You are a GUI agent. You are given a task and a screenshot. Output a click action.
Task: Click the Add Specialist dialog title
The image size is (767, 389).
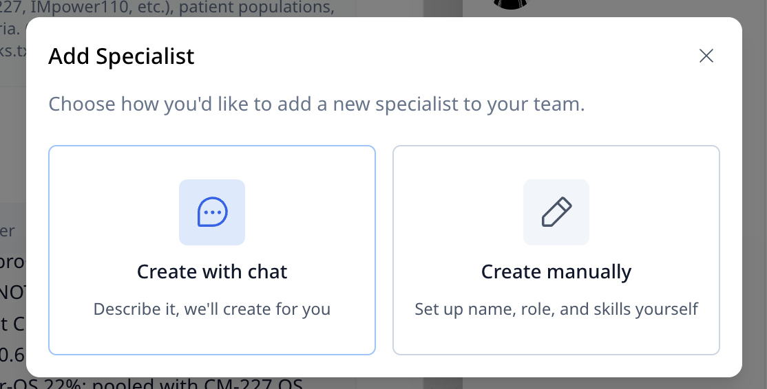coord(121,56)
